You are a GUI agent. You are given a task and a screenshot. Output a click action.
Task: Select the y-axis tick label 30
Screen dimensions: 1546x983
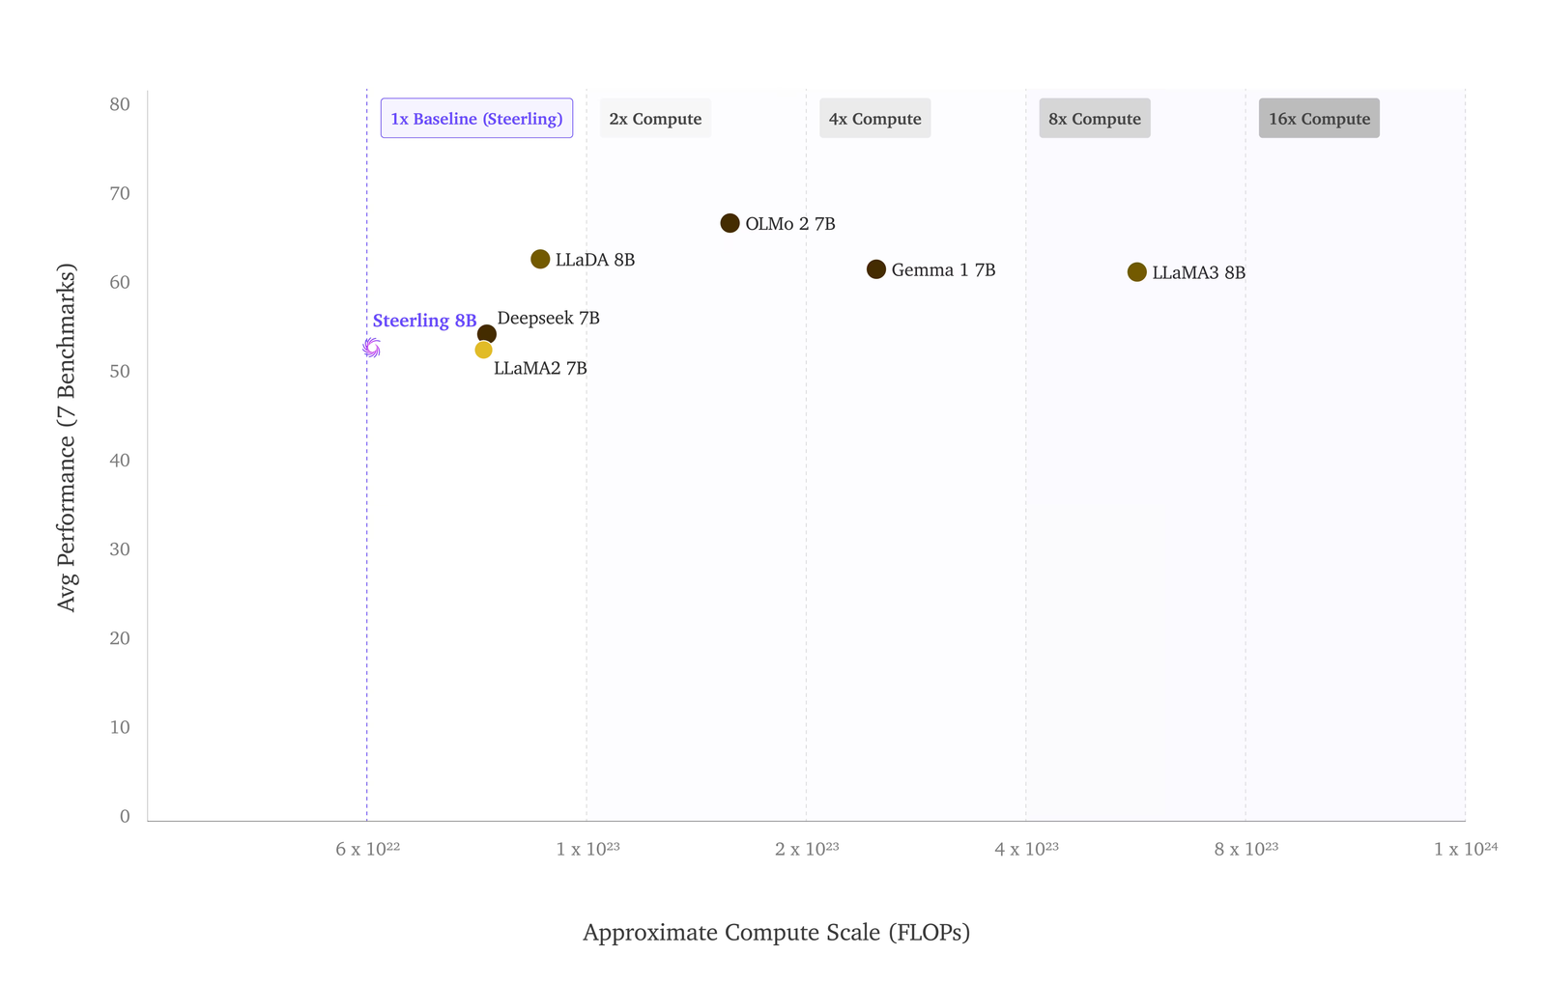coord(120,548)
